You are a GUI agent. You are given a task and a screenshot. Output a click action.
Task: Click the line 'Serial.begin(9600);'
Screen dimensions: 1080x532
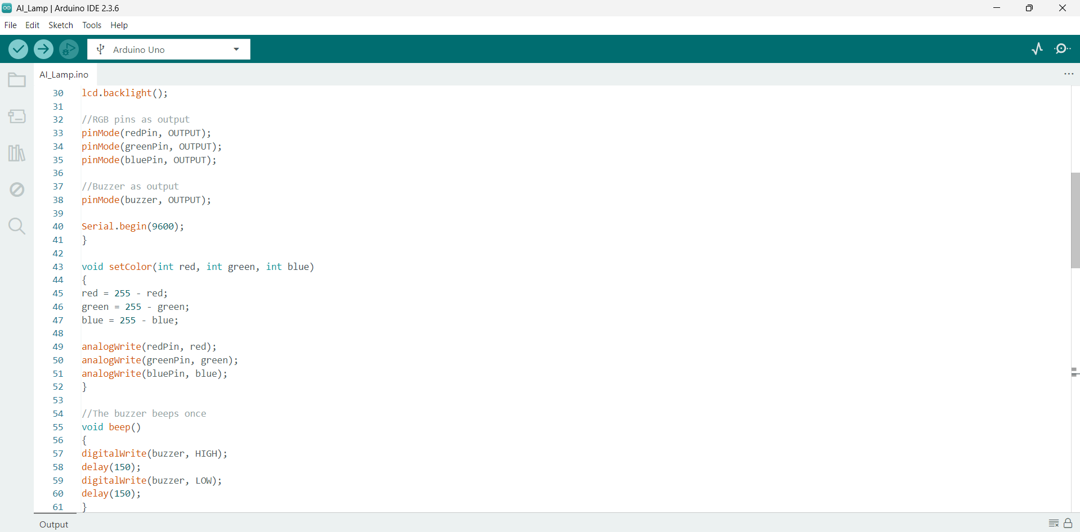[133, 226]
